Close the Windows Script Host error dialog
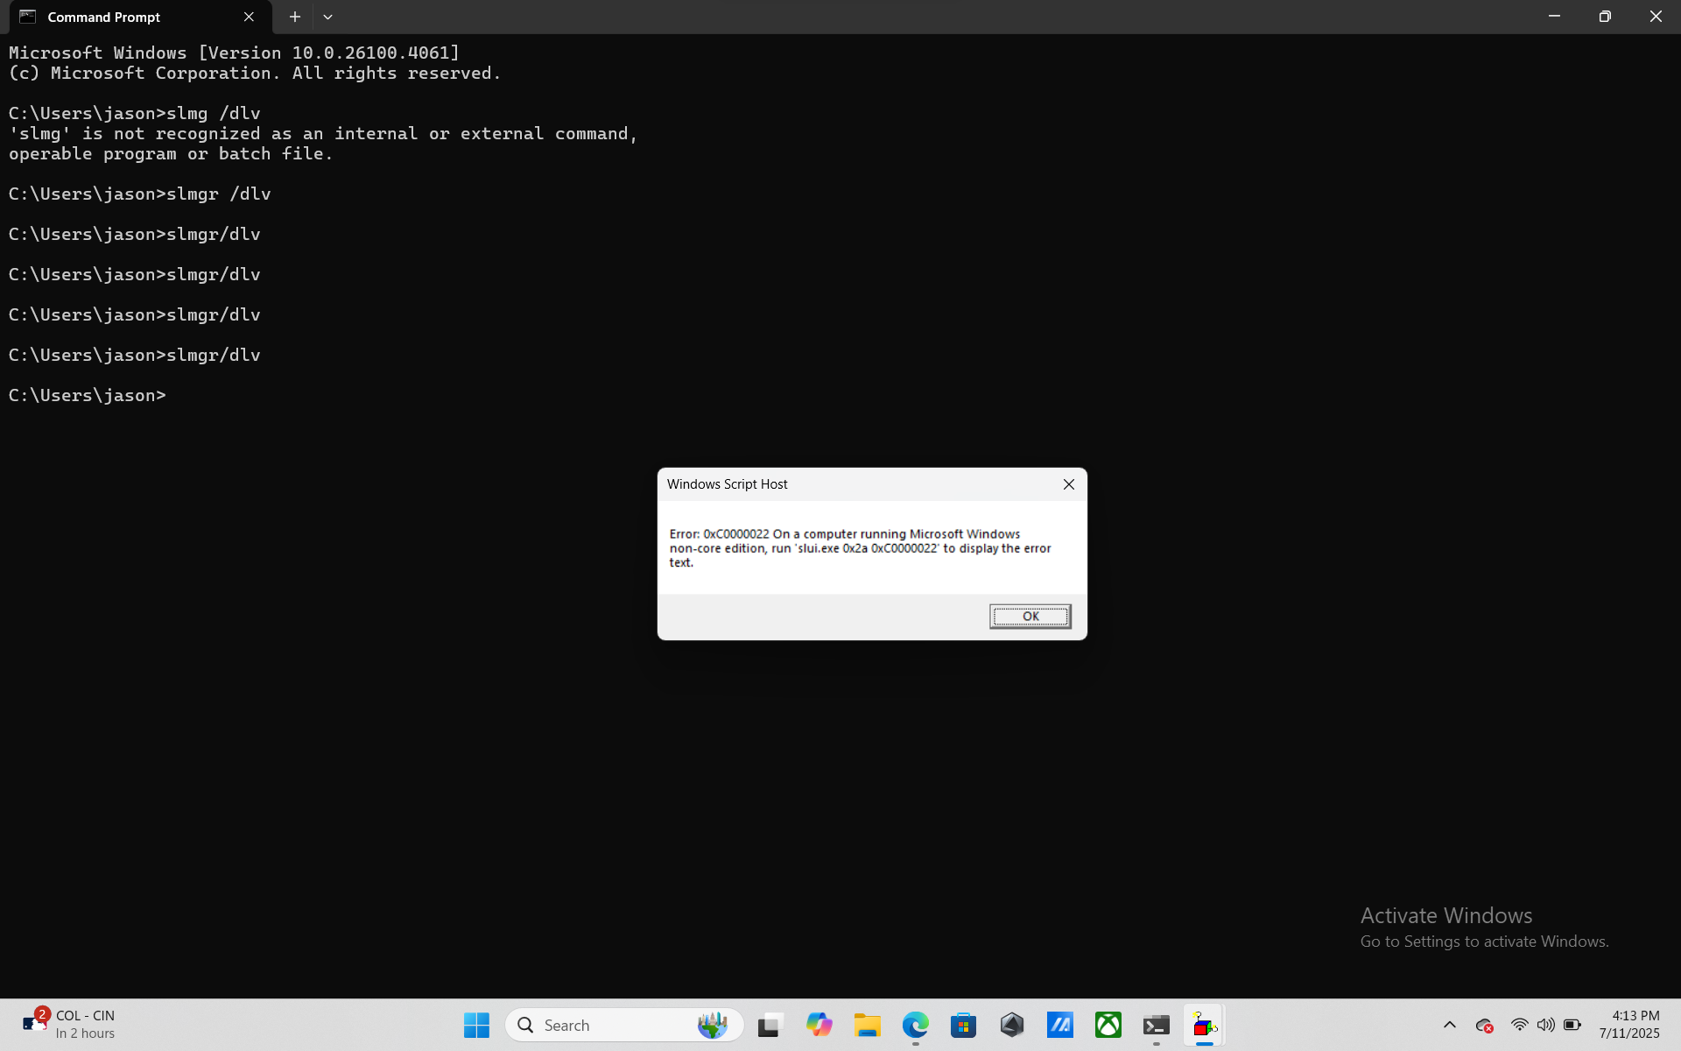Image resolution: width=1681 pixels, height=1051 pixels. pyautogui.click(x=1068, y=484)
